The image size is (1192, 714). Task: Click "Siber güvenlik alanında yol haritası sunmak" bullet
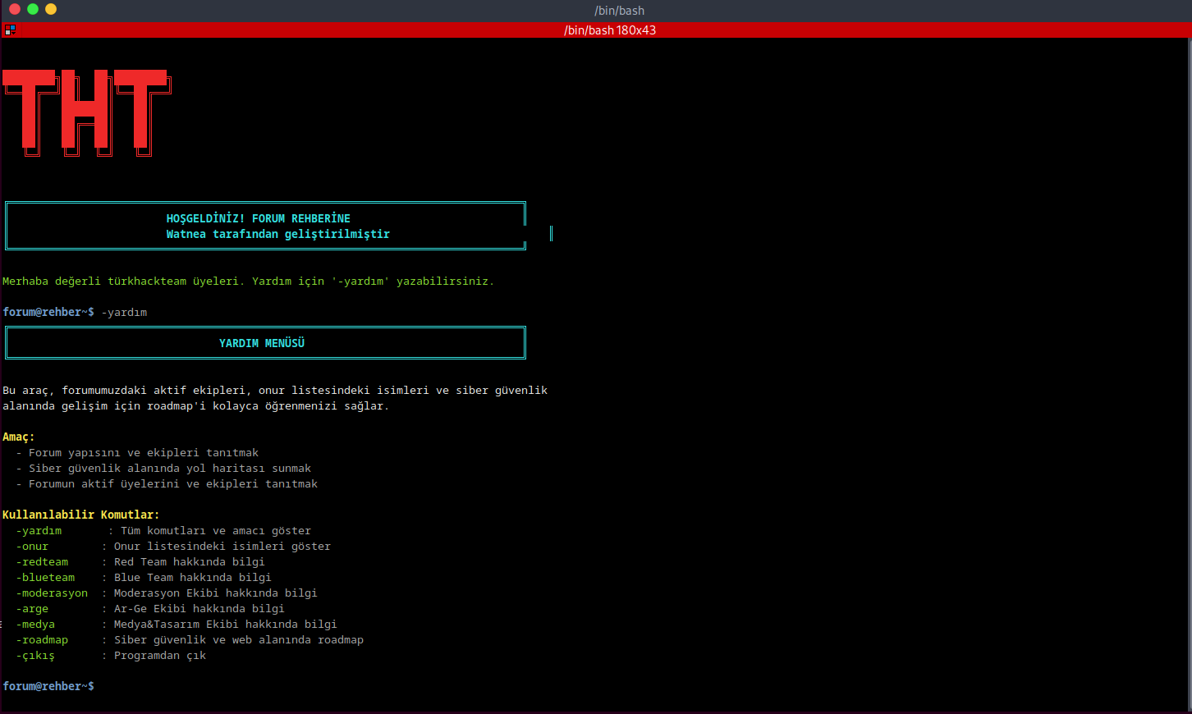coord(170,468)
